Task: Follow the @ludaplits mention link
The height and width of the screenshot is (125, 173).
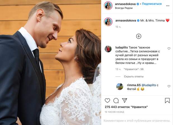Action: tap(149, 85)
